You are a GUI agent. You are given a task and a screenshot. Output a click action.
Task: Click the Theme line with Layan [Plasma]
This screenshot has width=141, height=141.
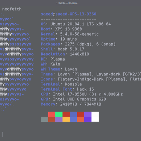pyautogui.click(x=91, y=74)
